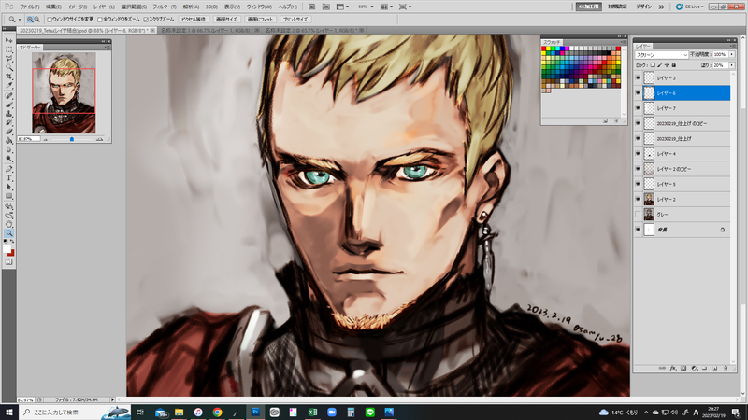The width and height of the screenshot is (748, 420).
Task: Click the 画面にフィット button
Action: click(260, 20)
